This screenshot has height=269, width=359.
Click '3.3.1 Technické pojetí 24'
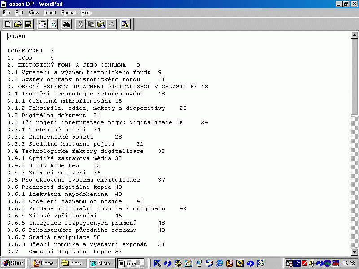pyautogui.click(x=54, y=130)
